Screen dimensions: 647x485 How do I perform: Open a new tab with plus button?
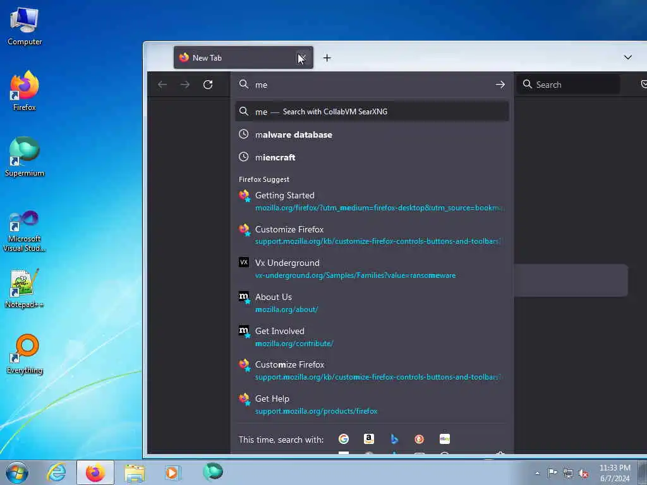pyautogui.click(x=327, y=57)
